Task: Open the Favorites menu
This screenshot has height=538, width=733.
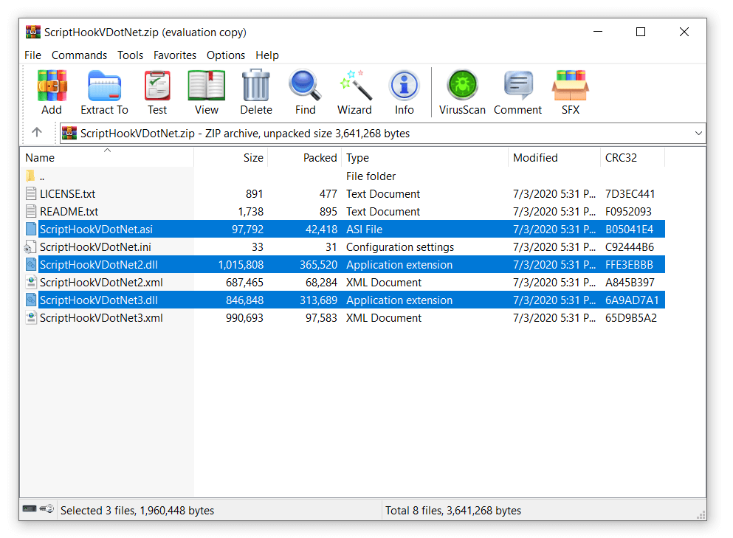Action: [175, 55]
